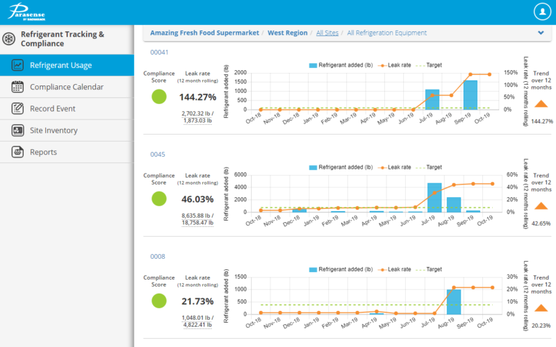556x347 pixels.
Task: Select Compliance Calendar menu item
Action: point(67,87)
